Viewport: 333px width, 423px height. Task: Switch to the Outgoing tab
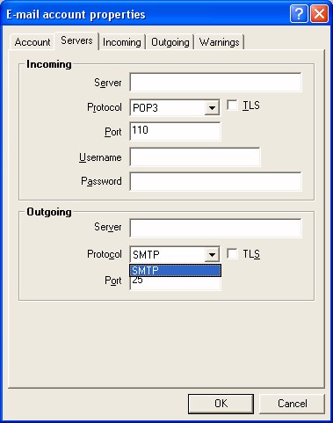pyautogui.click(x=170, y=42)
